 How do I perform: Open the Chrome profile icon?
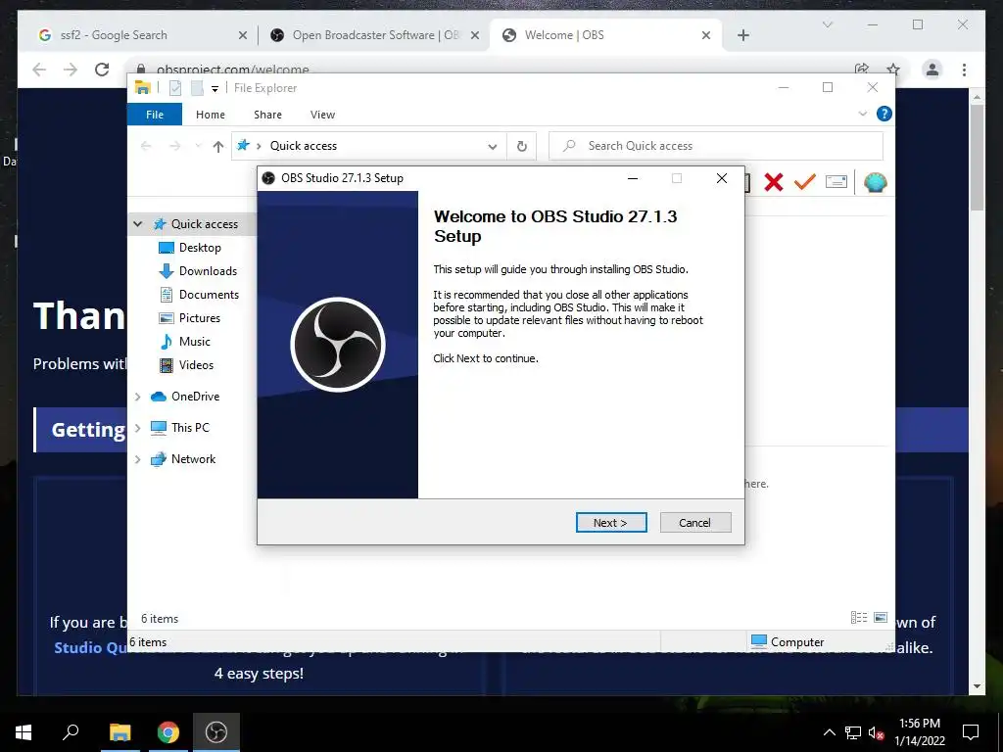tap(932, 70)
